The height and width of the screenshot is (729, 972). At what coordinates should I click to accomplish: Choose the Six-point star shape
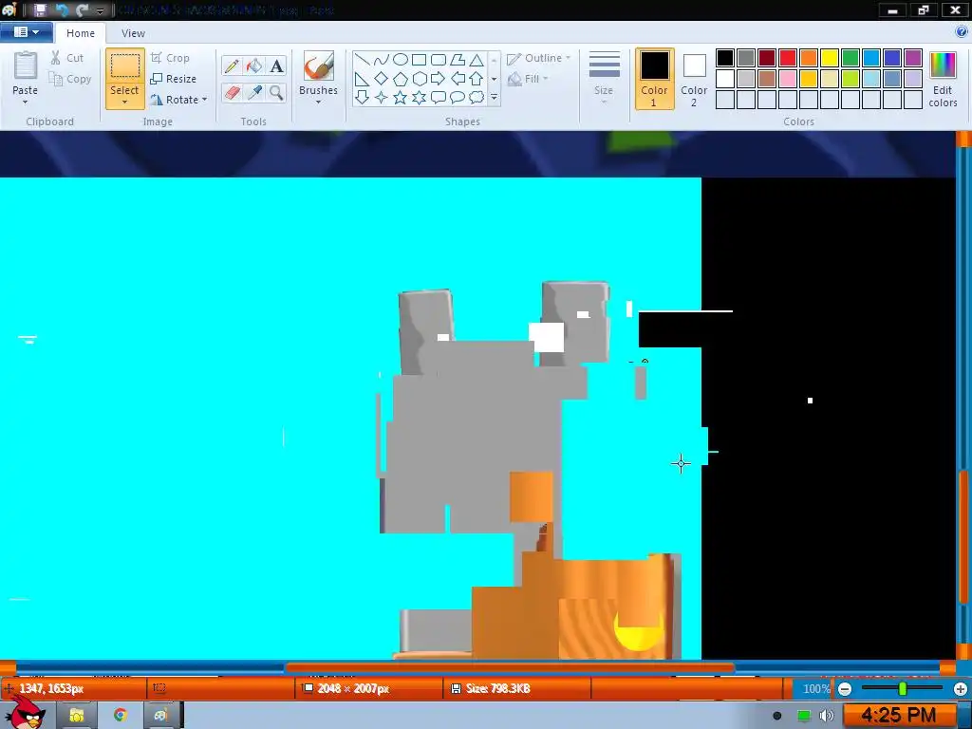(x=419, y=98)
